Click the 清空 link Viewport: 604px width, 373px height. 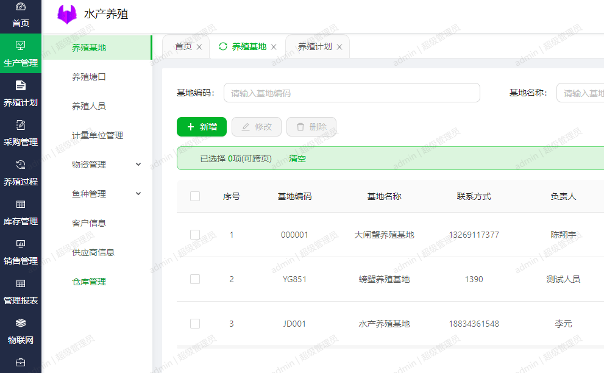point(297,158)
